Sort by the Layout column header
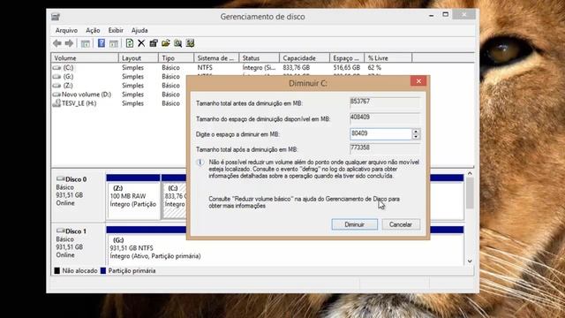Screen dimensions: 565x318 (x=139, y=58)
